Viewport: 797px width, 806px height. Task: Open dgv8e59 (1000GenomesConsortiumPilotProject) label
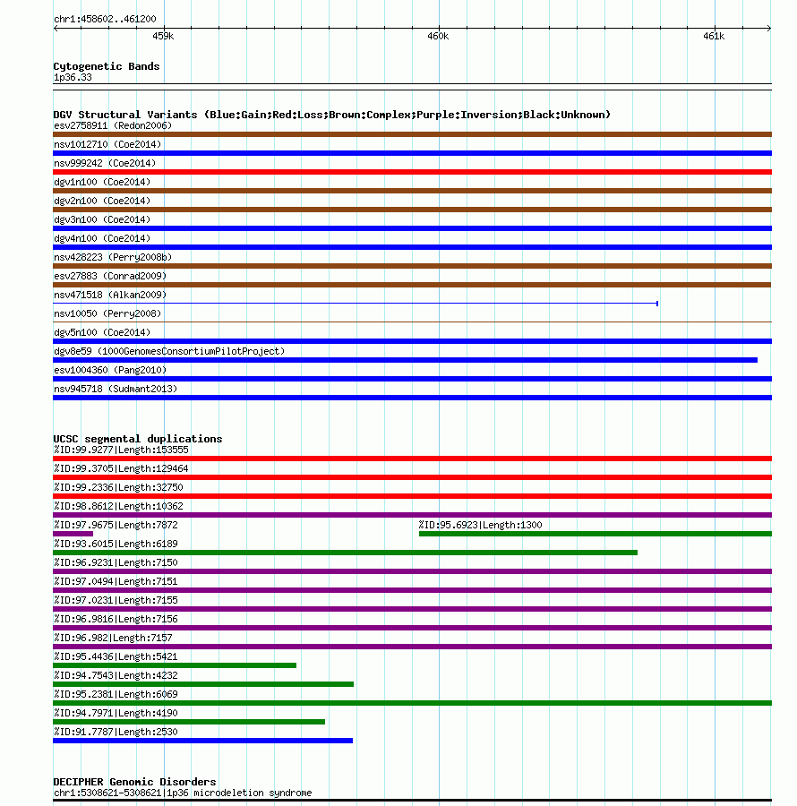pyautogui.click(x=169, y=351)
